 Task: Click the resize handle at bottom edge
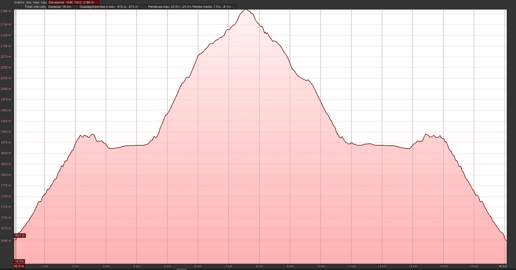(181, 269)
